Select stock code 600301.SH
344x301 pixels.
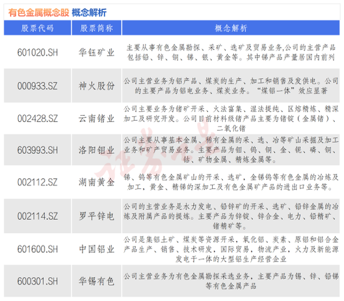click(x=38, y=281)
